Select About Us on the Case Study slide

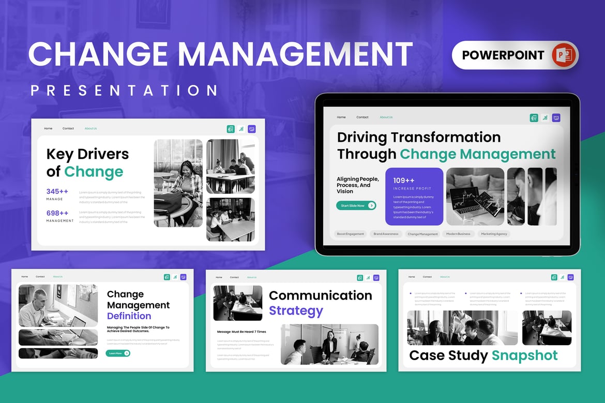pos(445,277)
